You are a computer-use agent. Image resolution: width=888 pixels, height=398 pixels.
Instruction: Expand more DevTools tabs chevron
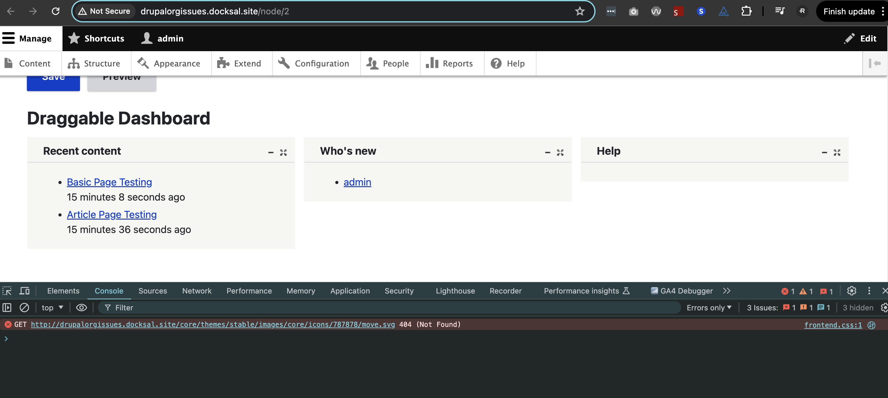[727, 291]
